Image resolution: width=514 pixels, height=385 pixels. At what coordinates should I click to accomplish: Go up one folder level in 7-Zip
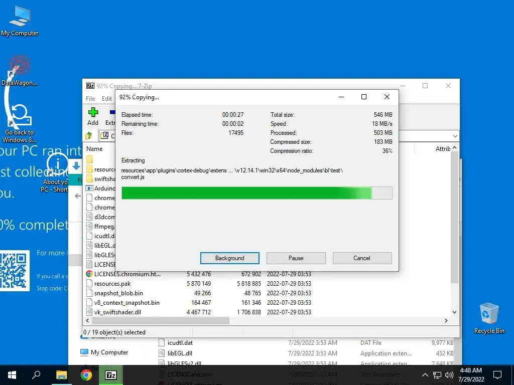tap(89, 135)
